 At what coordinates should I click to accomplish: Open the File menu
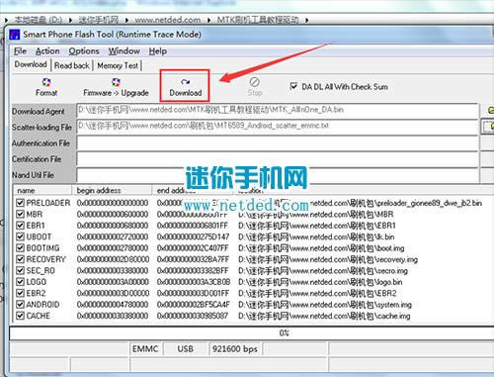[x=20, y=51]
